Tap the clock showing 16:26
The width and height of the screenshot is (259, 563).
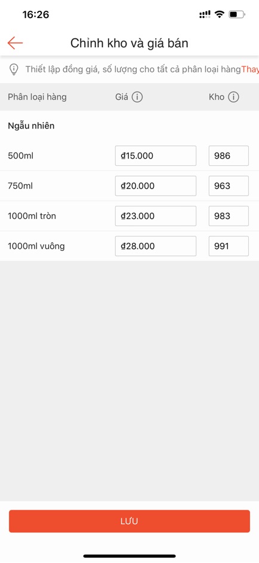35,15
